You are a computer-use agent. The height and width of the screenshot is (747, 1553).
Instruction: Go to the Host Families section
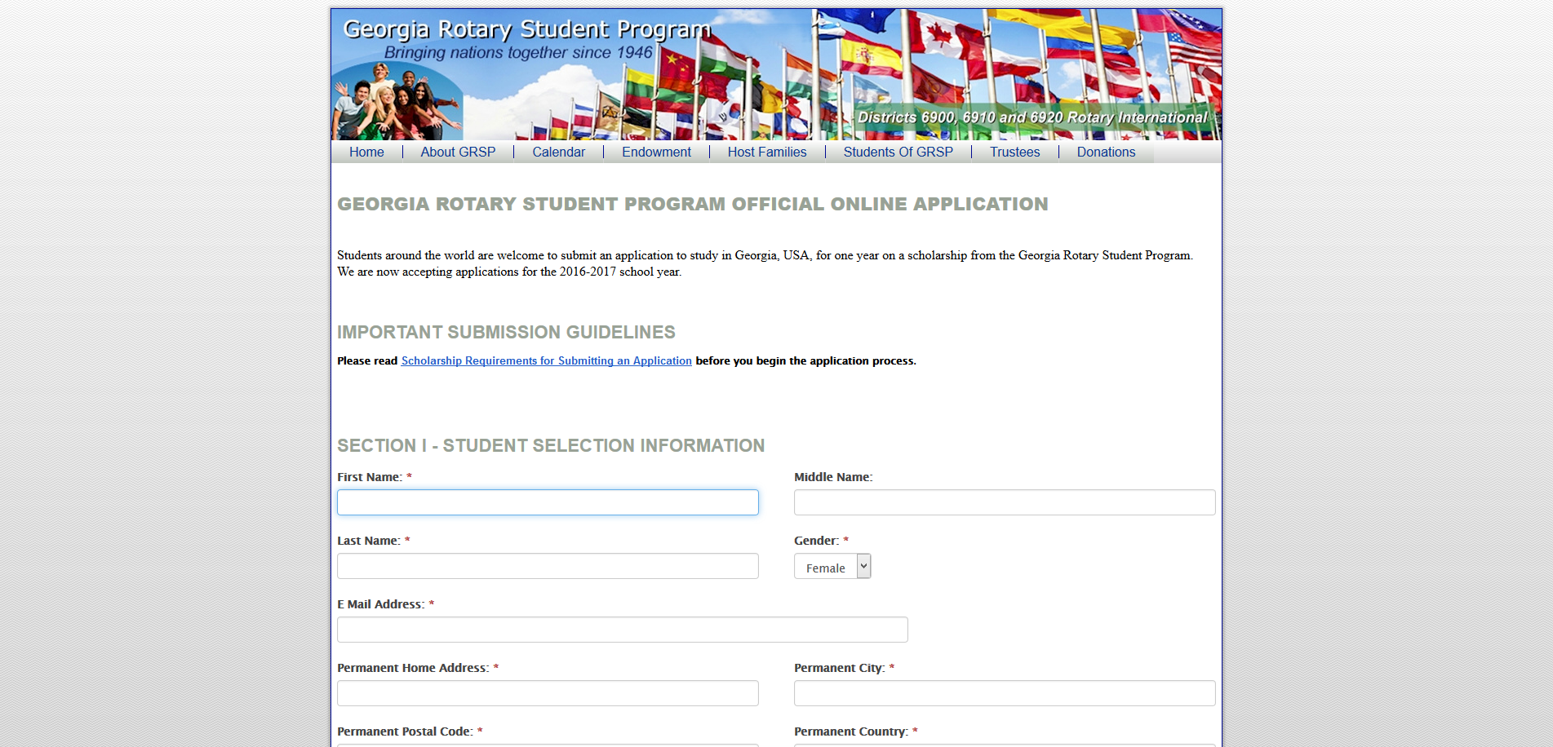[766, 152]
